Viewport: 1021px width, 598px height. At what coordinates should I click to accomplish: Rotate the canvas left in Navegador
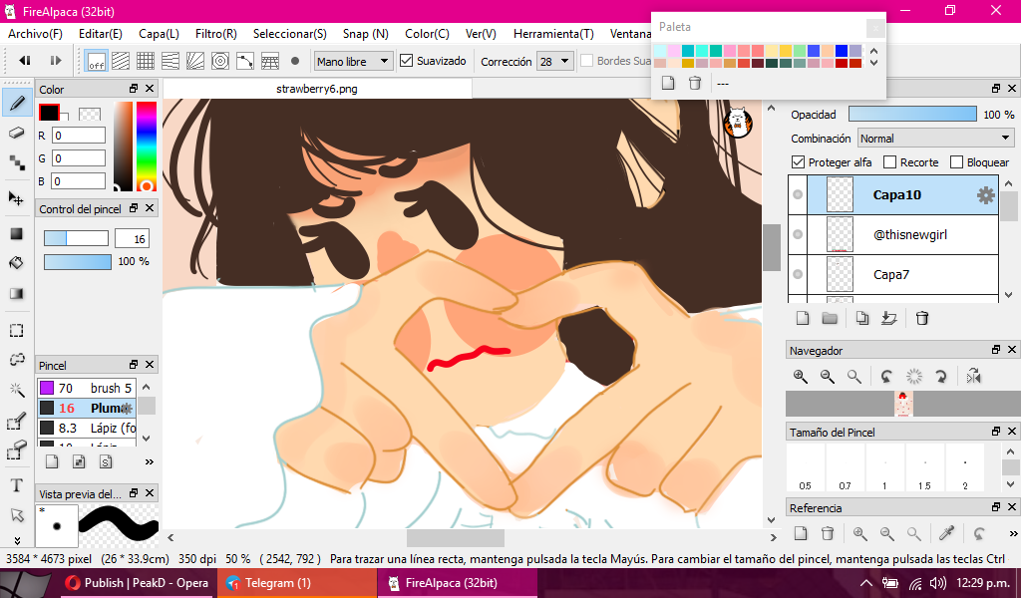886,376
